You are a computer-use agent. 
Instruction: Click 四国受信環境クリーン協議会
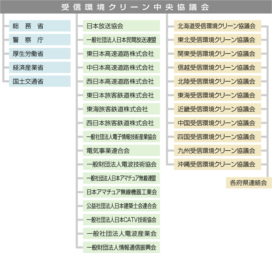pyautogui.click(x=218, y=137)
